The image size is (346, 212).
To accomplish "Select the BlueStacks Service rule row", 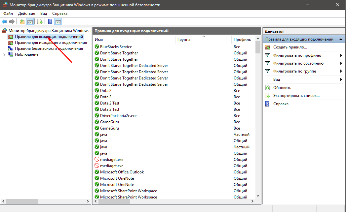I will tap(174, 47).
